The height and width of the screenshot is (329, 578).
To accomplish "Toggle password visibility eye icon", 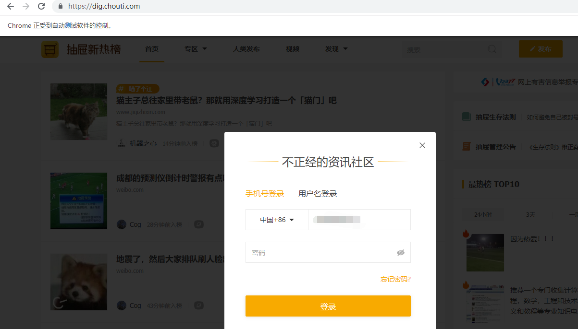I will tap(401, 253).
